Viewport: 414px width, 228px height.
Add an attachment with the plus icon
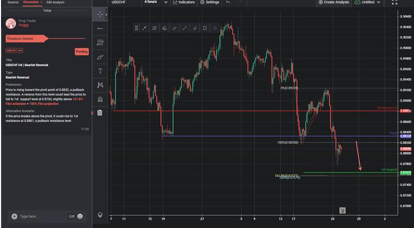(14, 216)
